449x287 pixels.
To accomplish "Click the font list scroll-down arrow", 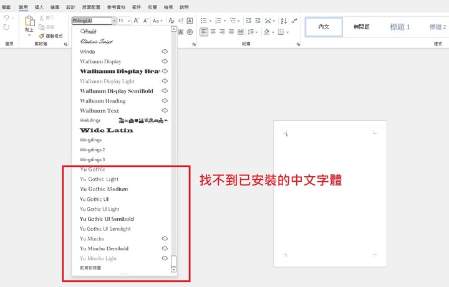I will point(173,270).
